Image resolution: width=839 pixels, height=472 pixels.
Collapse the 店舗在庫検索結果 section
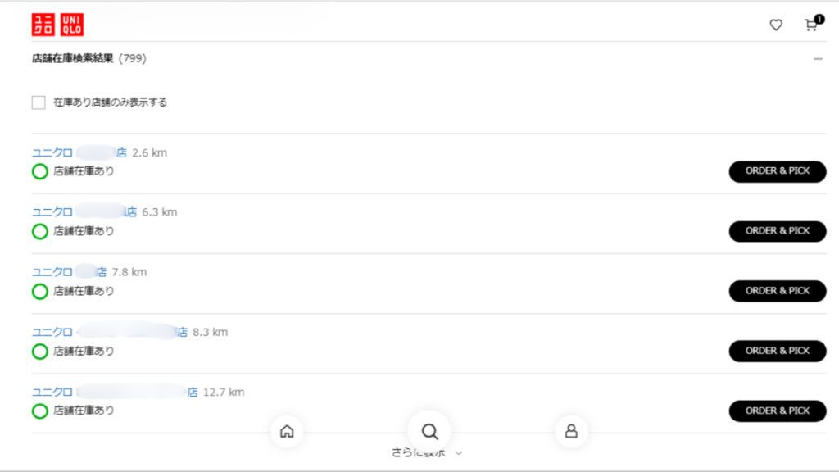click(818, 59)
